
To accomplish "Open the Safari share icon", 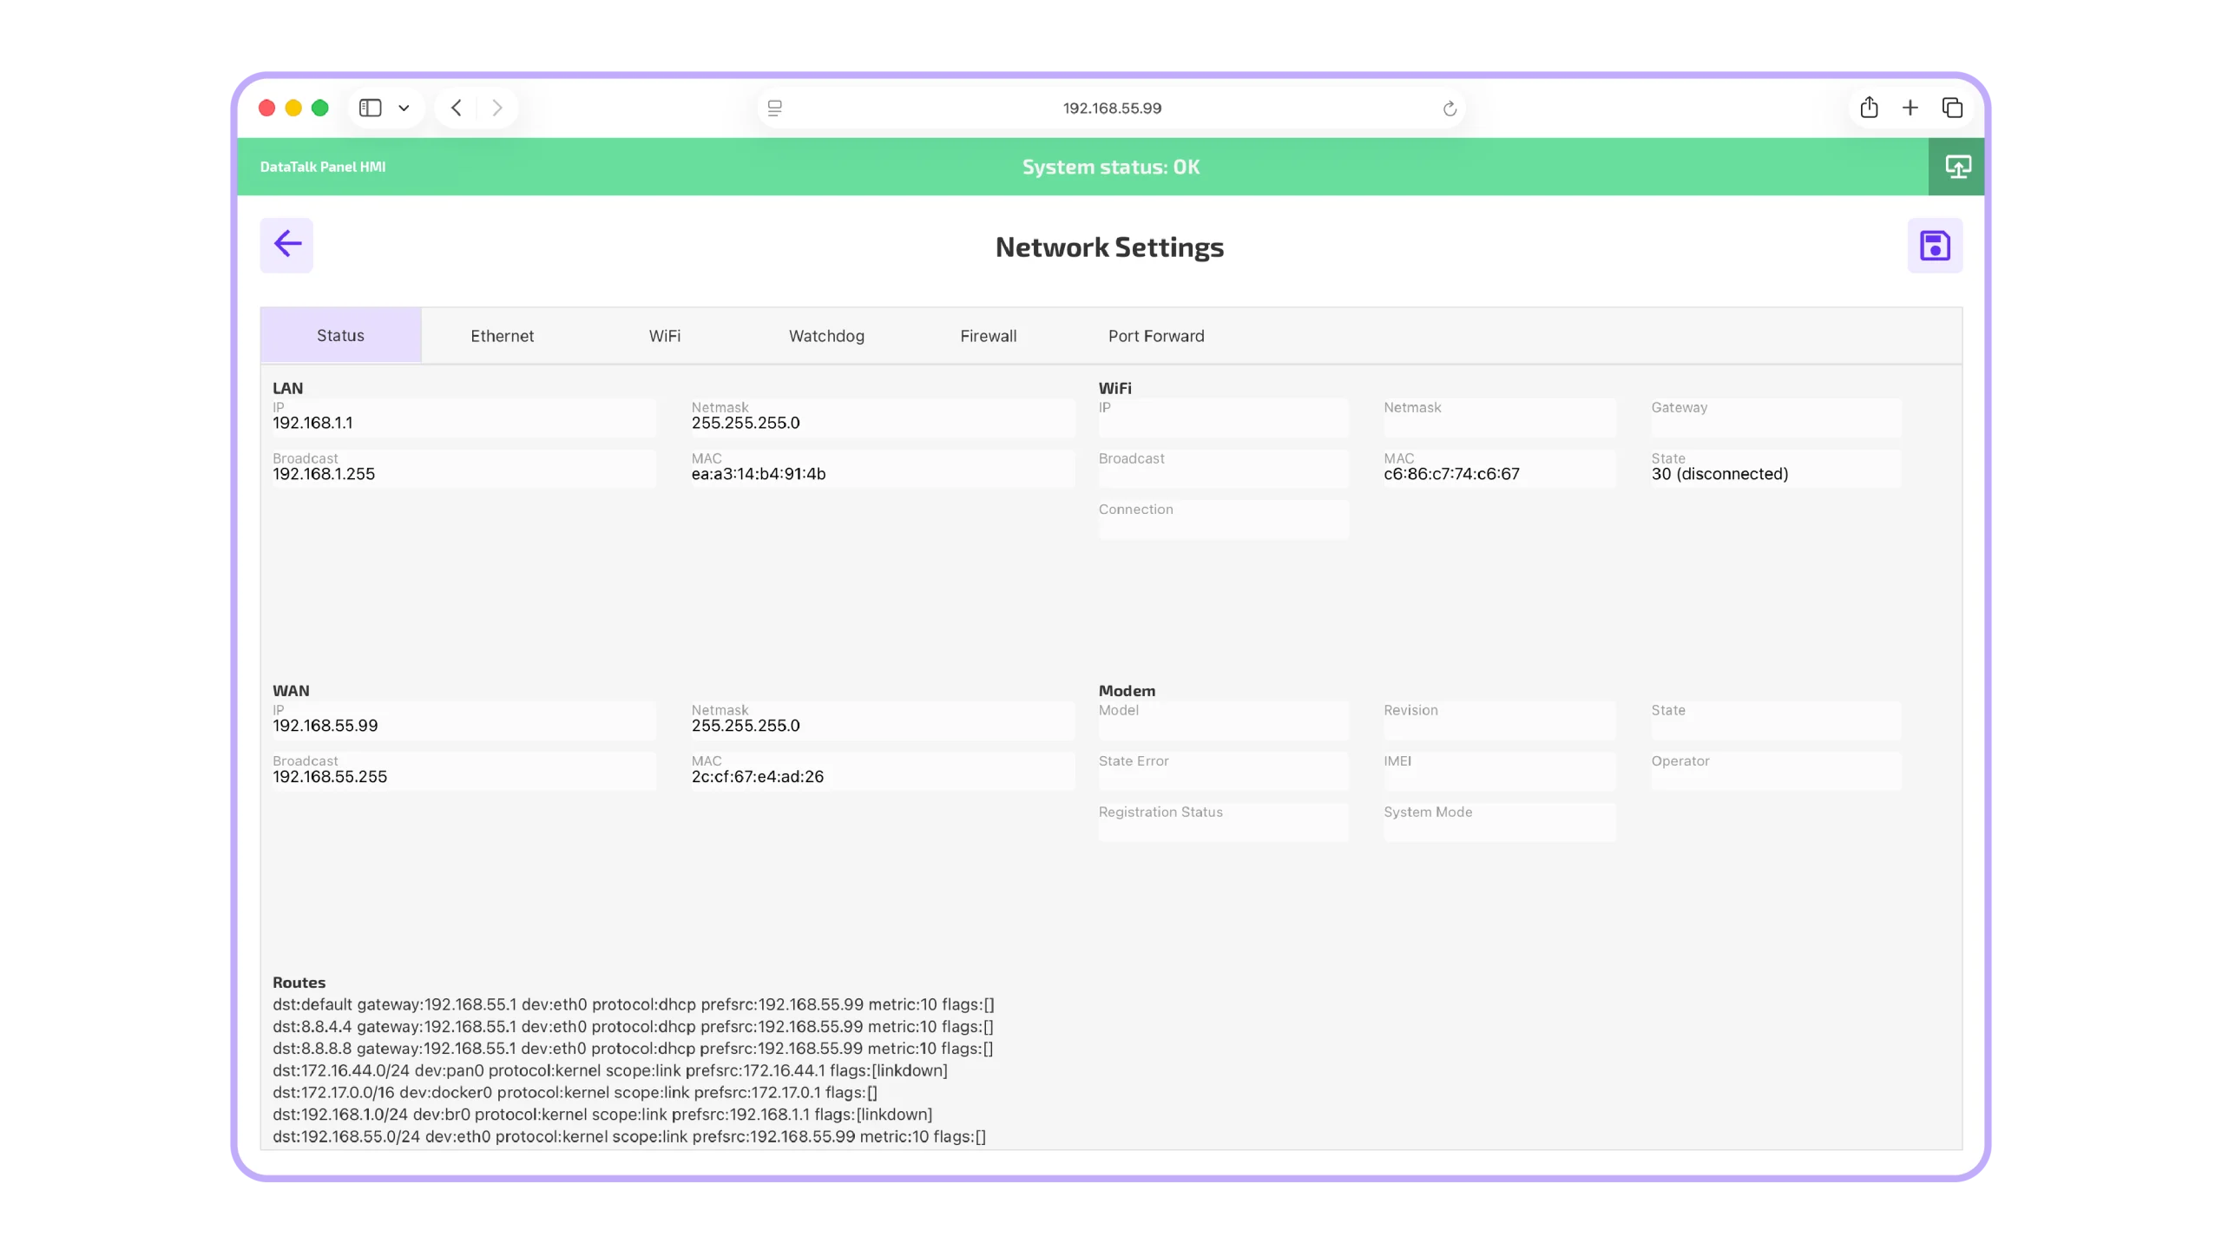I will pyautogui.click(x=1869, y=108).
